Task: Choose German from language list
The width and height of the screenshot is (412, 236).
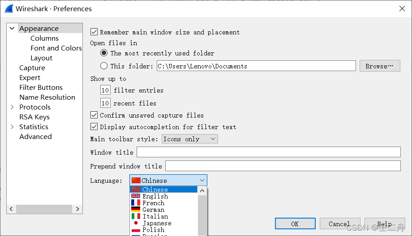Action: coord(164,210)
